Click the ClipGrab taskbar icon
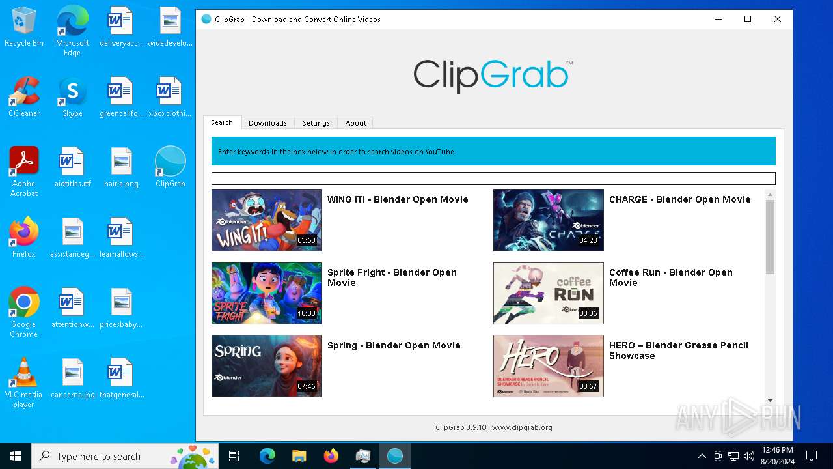This screenshot has height=469, width=833. tap(395, 456)
